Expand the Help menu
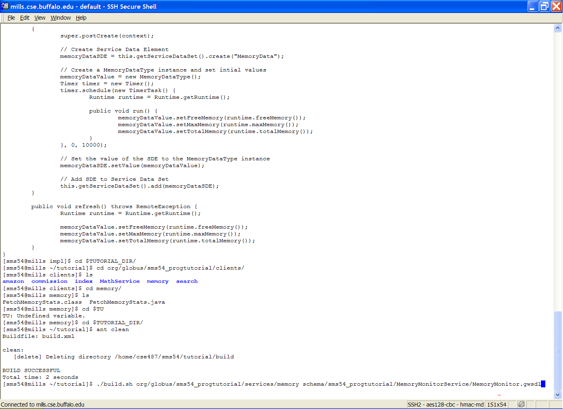563x409 pixels. pos(81,18)
